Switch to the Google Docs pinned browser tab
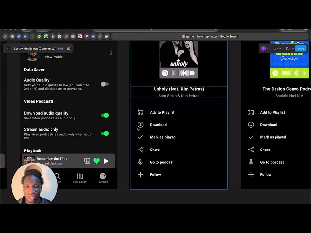Image resolution: width=311 pixels, height=233 pixels. click(53, 36)
